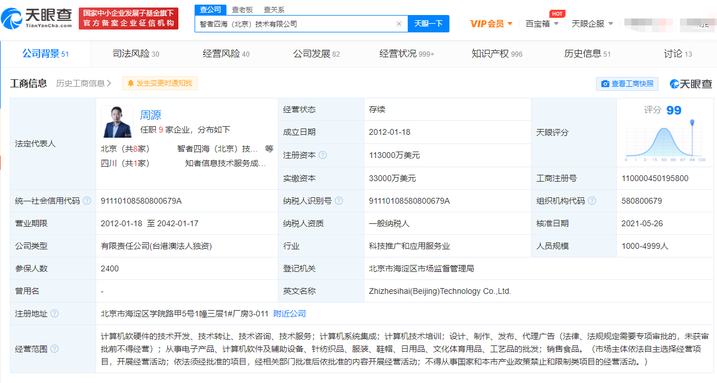The width and height of the screenshot is (717, 383).
Task: Click the TianYanCha logo in header
Action: coord(37,19)
